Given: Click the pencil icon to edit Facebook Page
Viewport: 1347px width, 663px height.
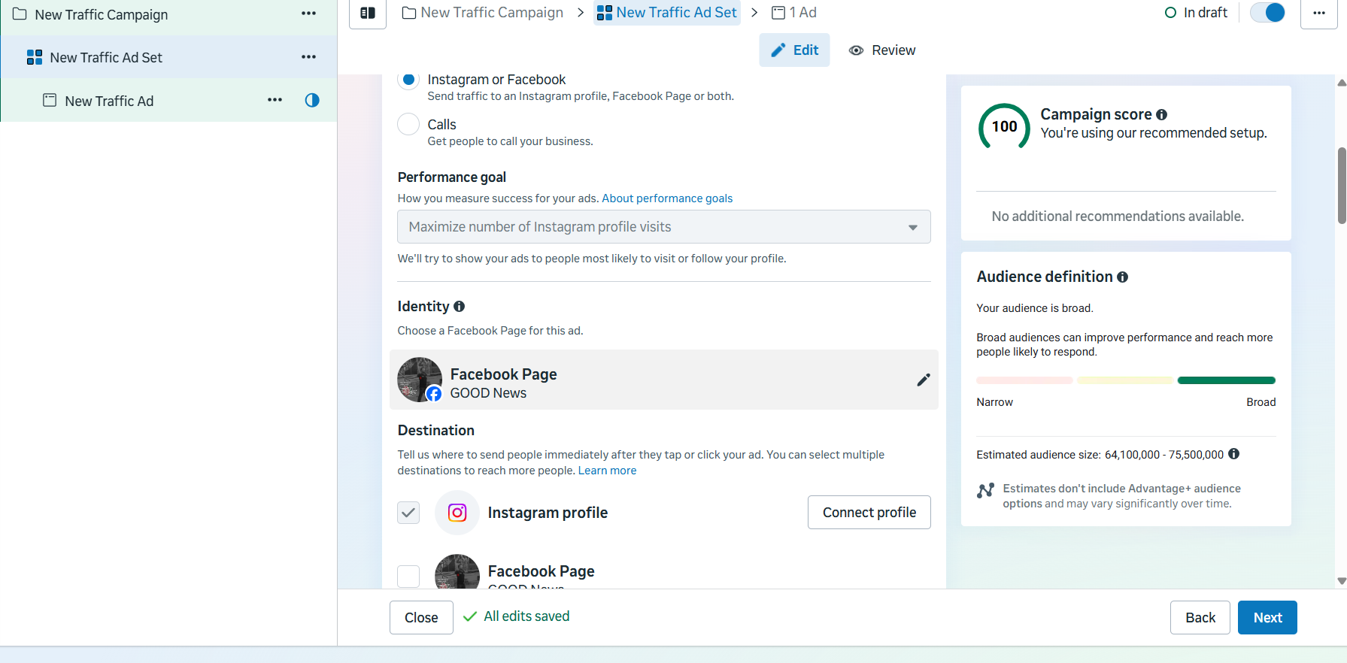Looking at the screenshot, I should pyautogui.click(x=924, y=380).
